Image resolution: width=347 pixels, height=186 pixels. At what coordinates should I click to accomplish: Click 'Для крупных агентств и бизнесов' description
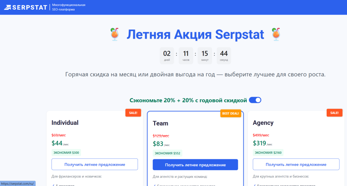pos(281,176)
